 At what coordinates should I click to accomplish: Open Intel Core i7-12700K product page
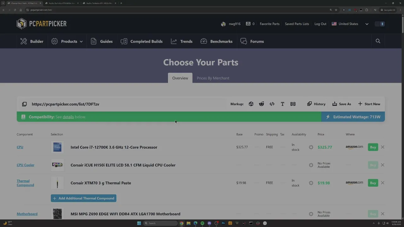tap(114, 147)
